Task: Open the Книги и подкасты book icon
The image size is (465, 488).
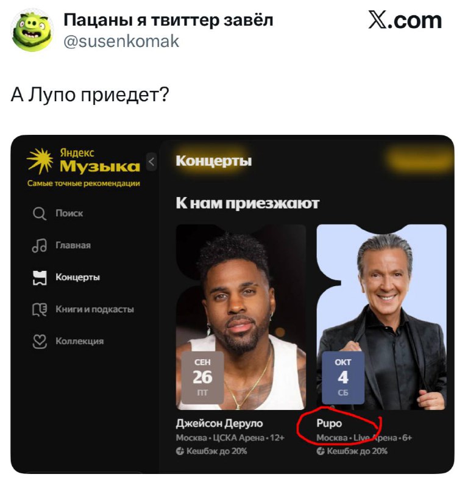Action: point(40,310)
